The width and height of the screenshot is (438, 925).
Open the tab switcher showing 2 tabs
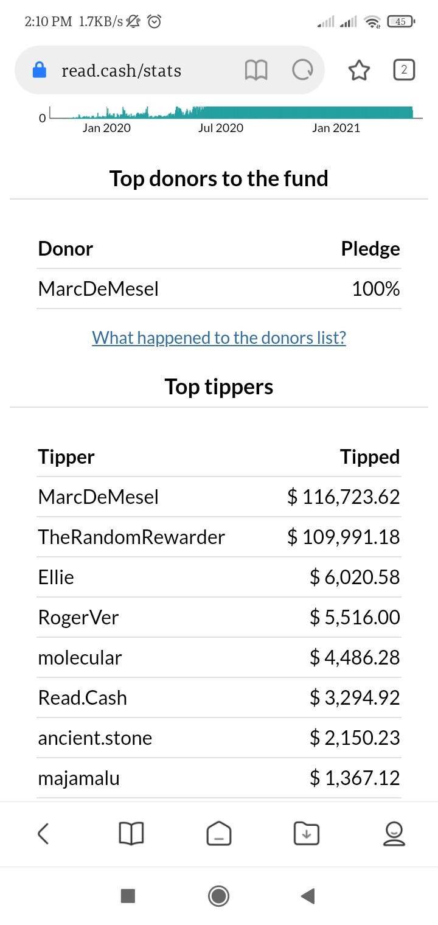pyautogui.click(x=404, y=70)
